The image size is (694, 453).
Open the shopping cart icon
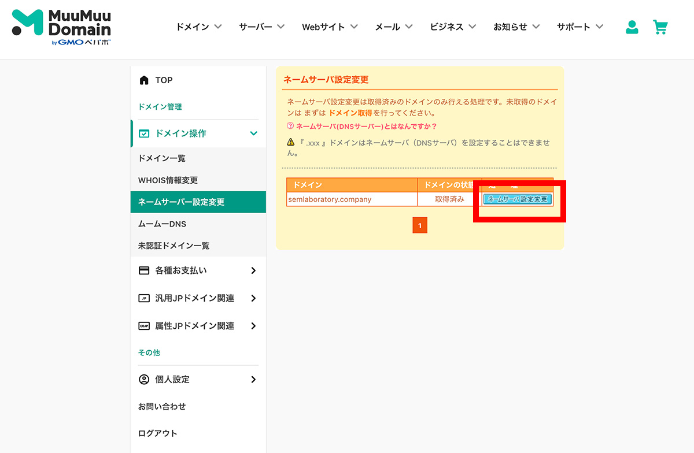point(660,27)
